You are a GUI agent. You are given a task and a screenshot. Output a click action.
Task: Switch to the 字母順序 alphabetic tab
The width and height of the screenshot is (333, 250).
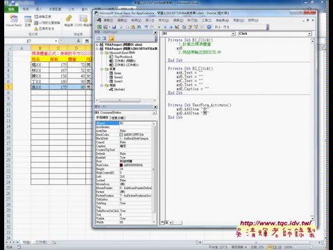102,118
